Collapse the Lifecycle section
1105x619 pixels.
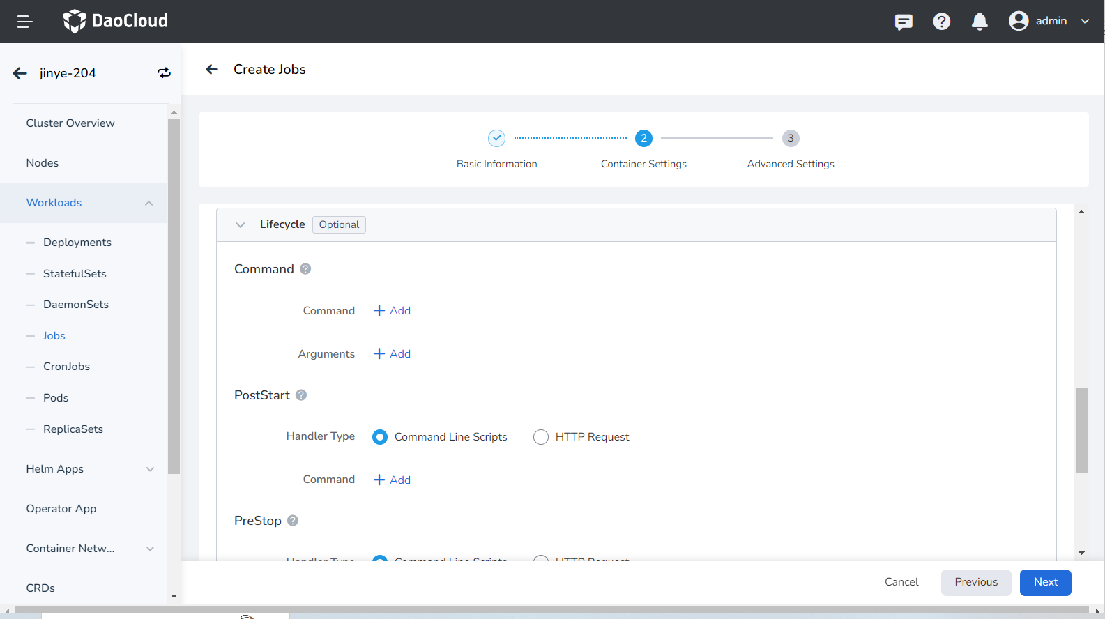tap(241, 224)
